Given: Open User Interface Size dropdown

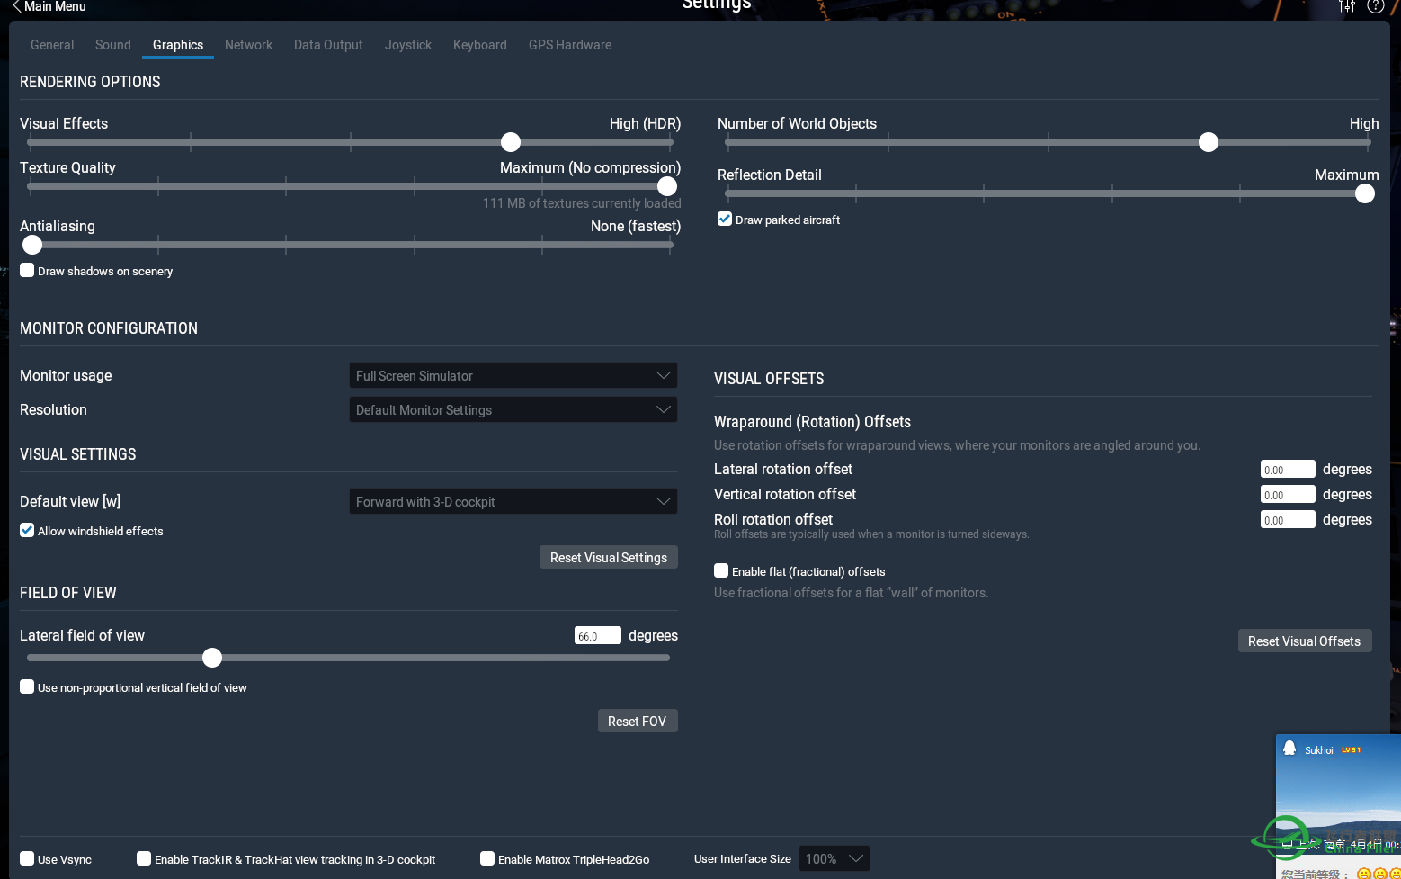Looking at the screenshot, I should pos(834,859).
